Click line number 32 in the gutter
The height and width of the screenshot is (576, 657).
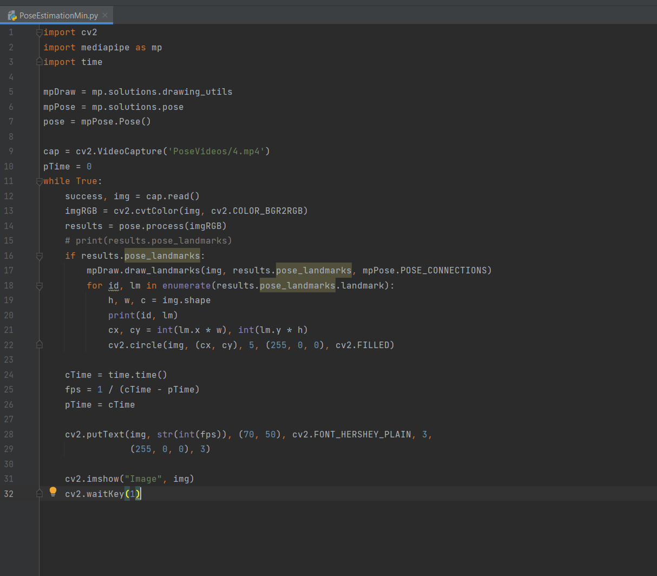coord(9,494)
